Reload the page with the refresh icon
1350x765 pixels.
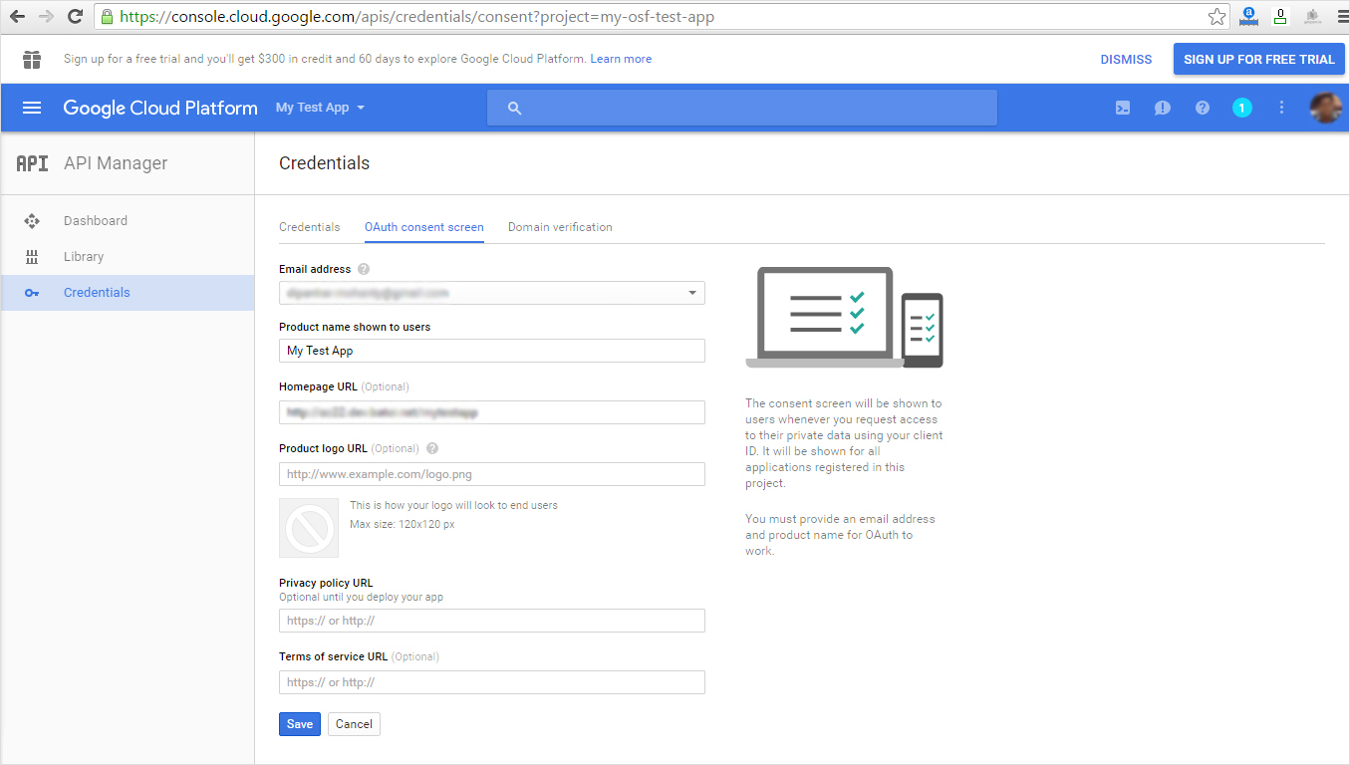click(x=75, y=17)
